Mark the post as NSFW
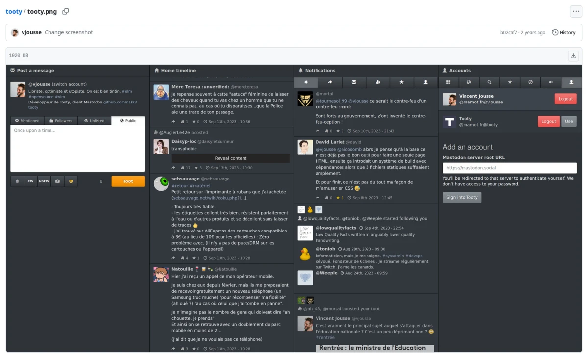 44,181
